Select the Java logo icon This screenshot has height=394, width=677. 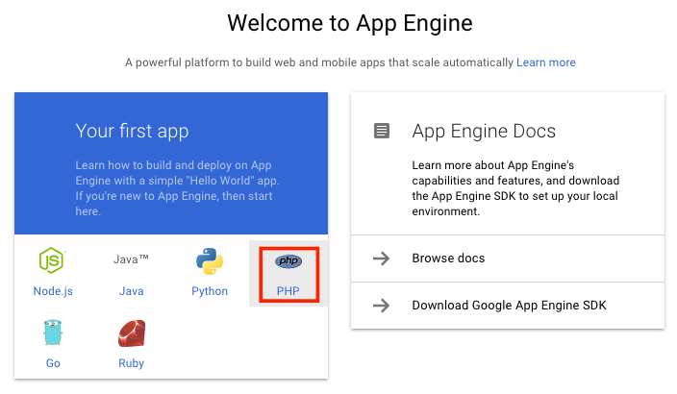pos(131,259)
